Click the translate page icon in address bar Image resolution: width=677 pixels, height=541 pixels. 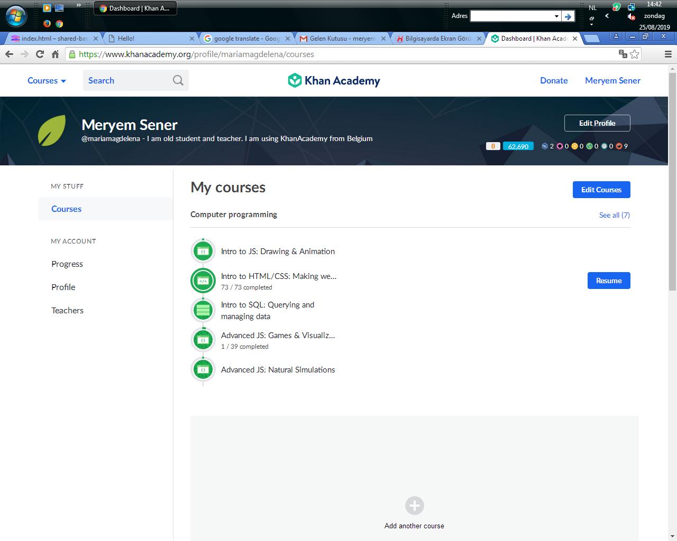tap(623, 54)
